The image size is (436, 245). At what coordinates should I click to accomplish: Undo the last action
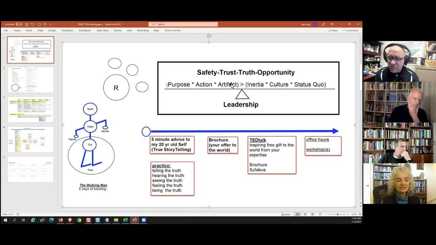[32, 24]
